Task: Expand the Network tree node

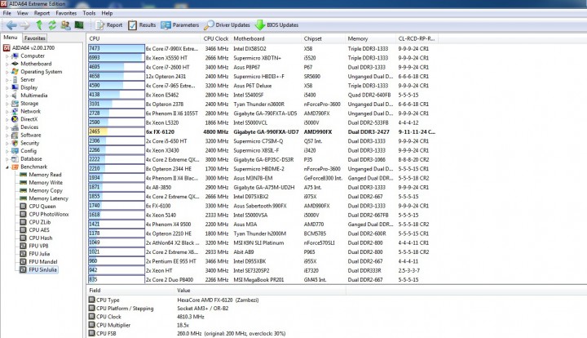Action: (7, 111)
